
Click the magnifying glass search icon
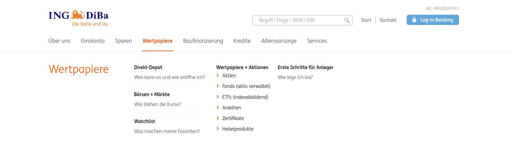pos(347,20)
